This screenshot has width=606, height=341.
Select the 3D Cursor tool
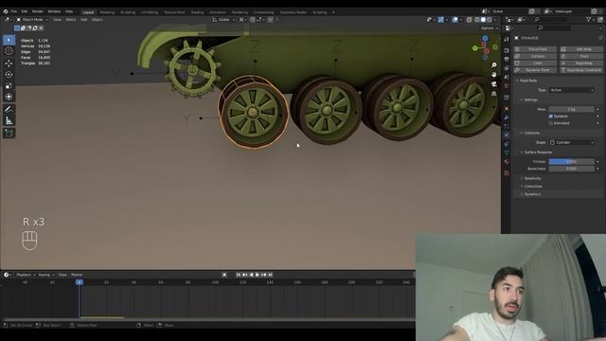point(9,51)
